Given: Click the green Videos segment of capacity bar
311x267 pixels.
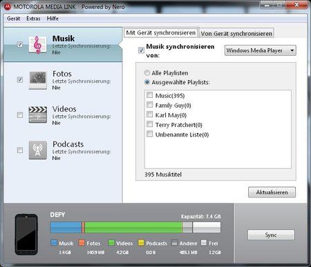Looking at the screenshot, I should [x=133, y=227].
